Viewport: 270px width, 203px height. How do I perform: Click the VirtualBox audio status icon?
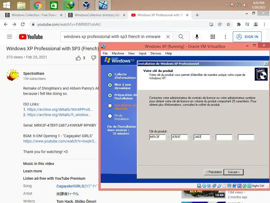(209, 186)
